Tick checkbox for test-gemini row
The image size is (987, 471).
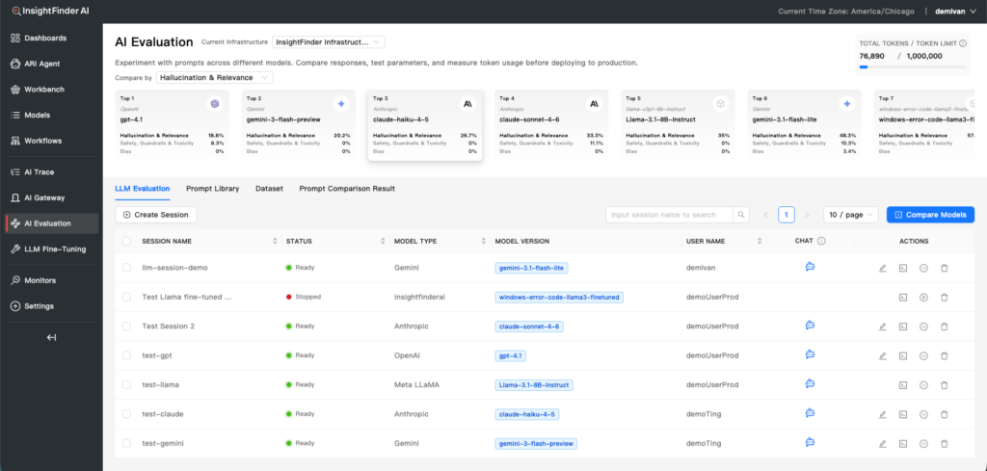[x=127, y=443]
